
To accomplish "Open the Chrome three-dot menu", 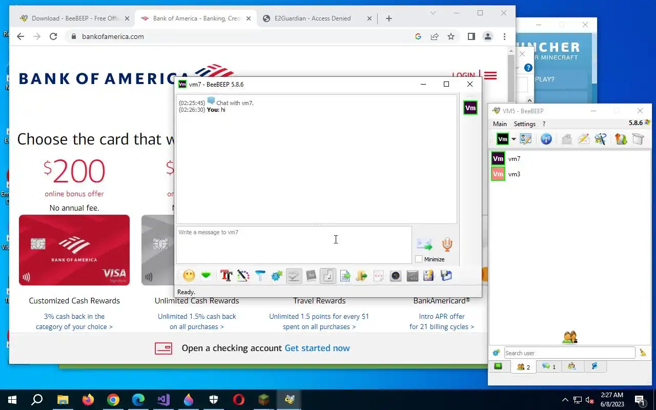I will pos(505,36).
